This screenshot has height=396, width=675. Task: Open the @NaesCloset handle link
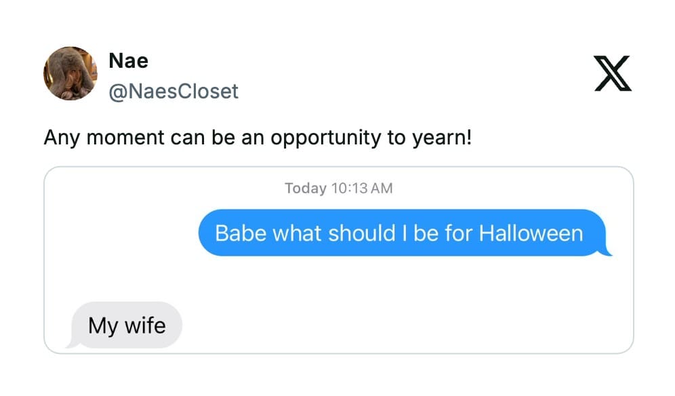(173, 91)
